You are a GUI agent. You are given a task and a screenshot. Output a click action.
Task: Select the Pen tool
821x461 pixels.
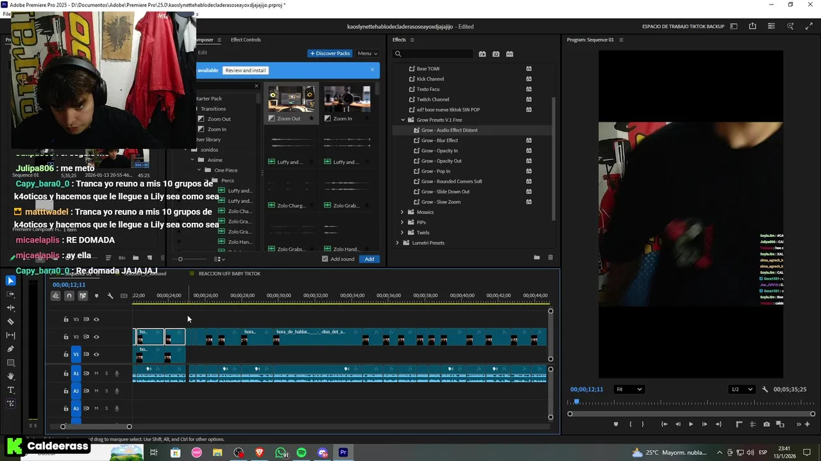[10, 349]
